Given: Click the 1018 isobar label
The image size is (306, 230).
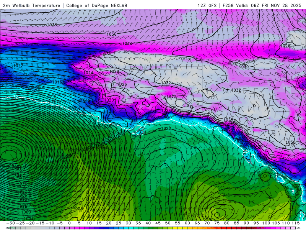Looking at the screenshot, I should (x=257, y=151).
